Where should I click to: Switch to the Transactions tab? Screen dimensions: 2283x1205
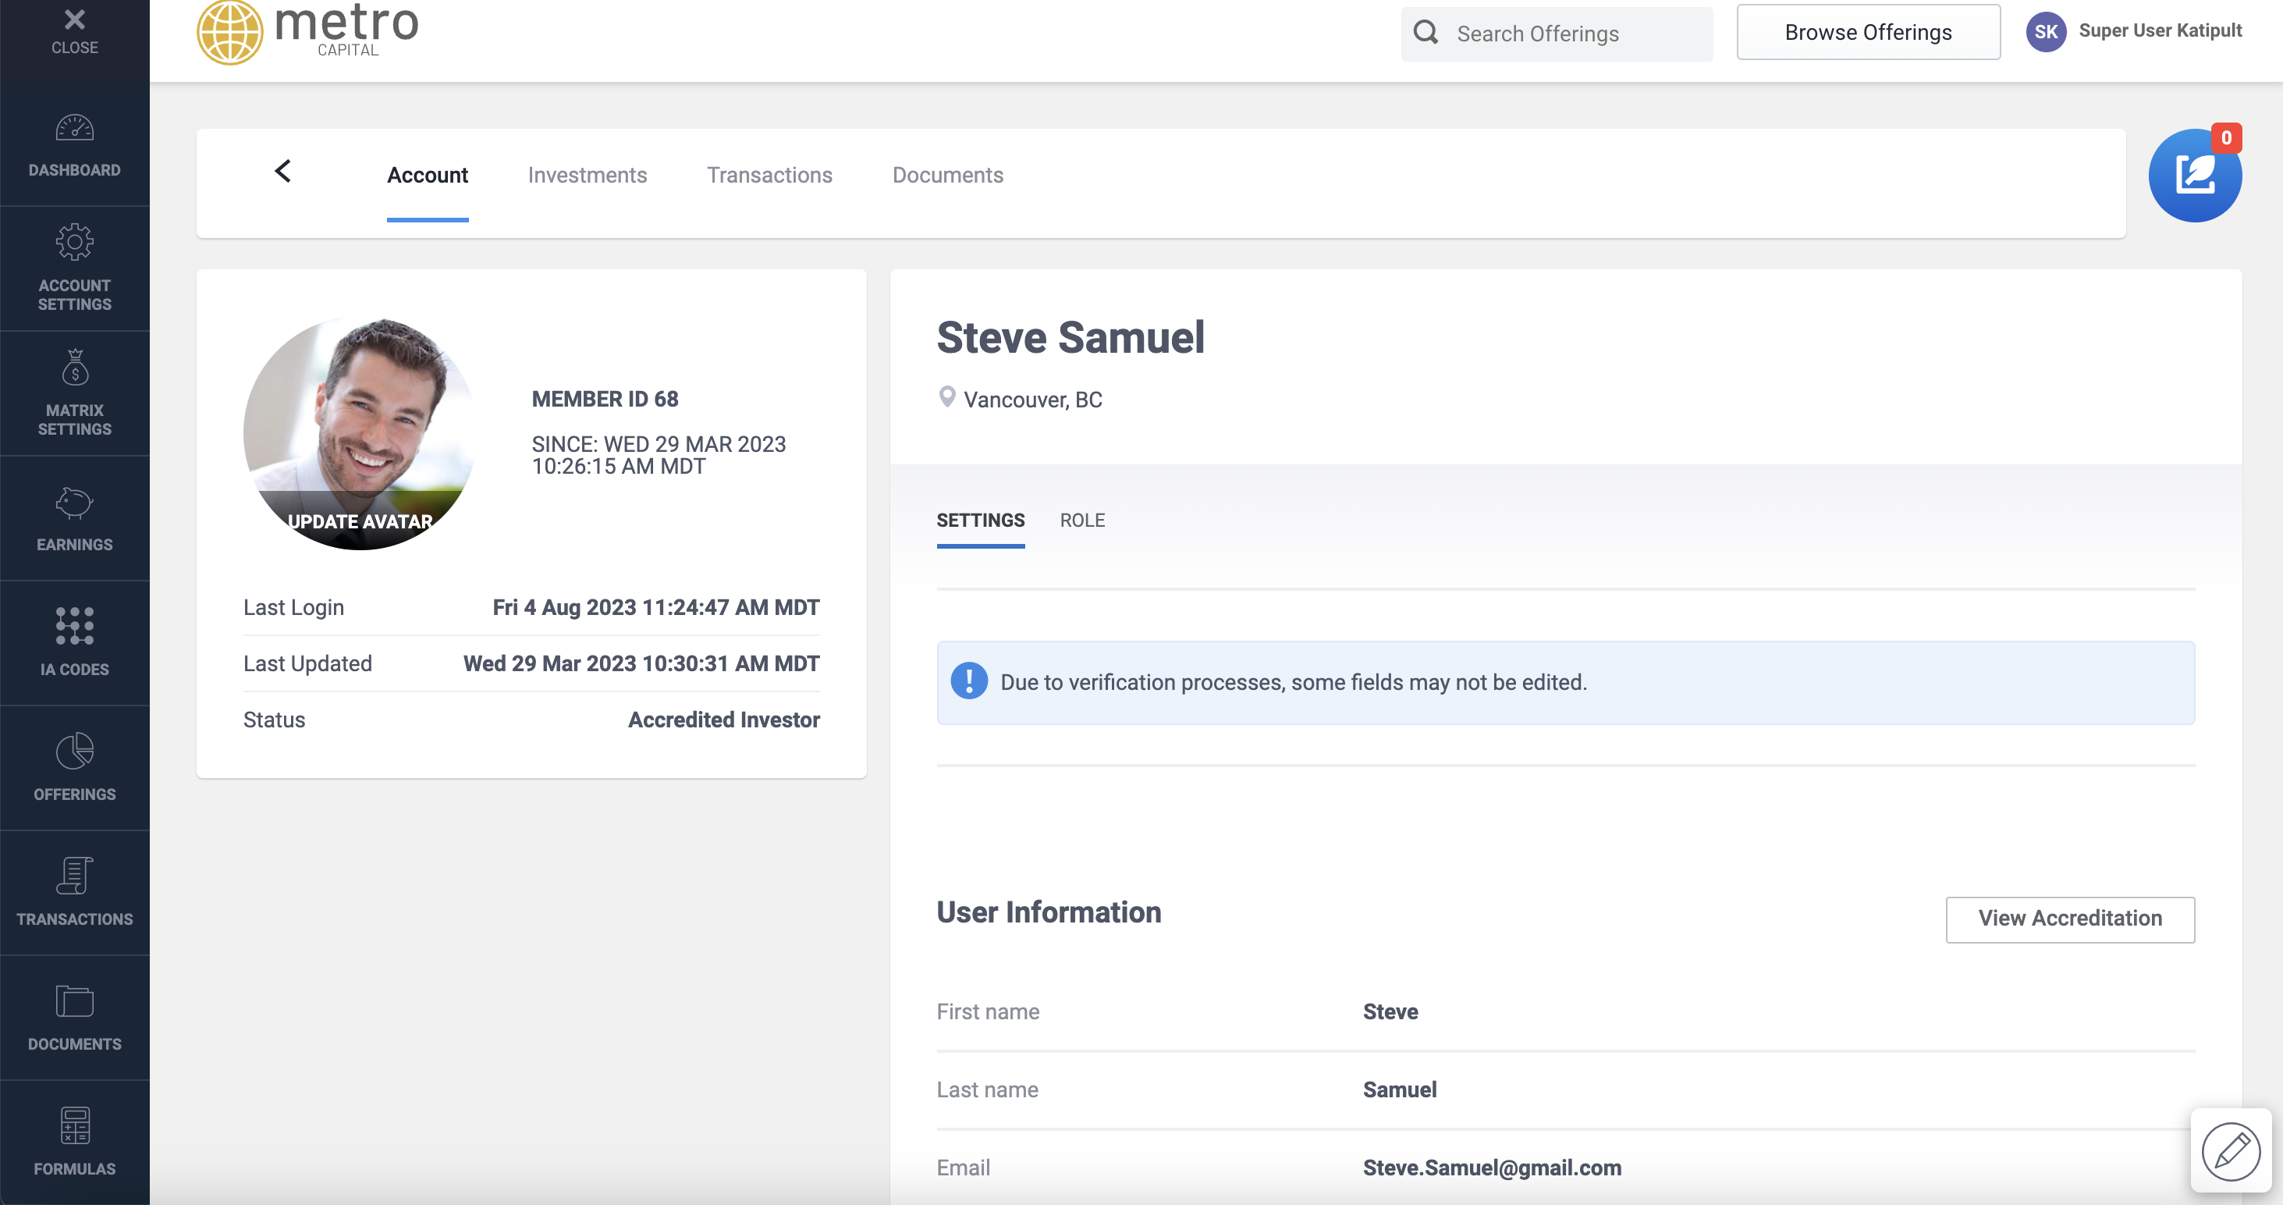(x=769, y=175)
